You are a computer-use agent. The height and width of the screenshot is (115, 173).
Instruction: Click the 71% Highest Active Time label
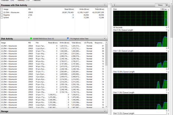click(x=79, y=39)
